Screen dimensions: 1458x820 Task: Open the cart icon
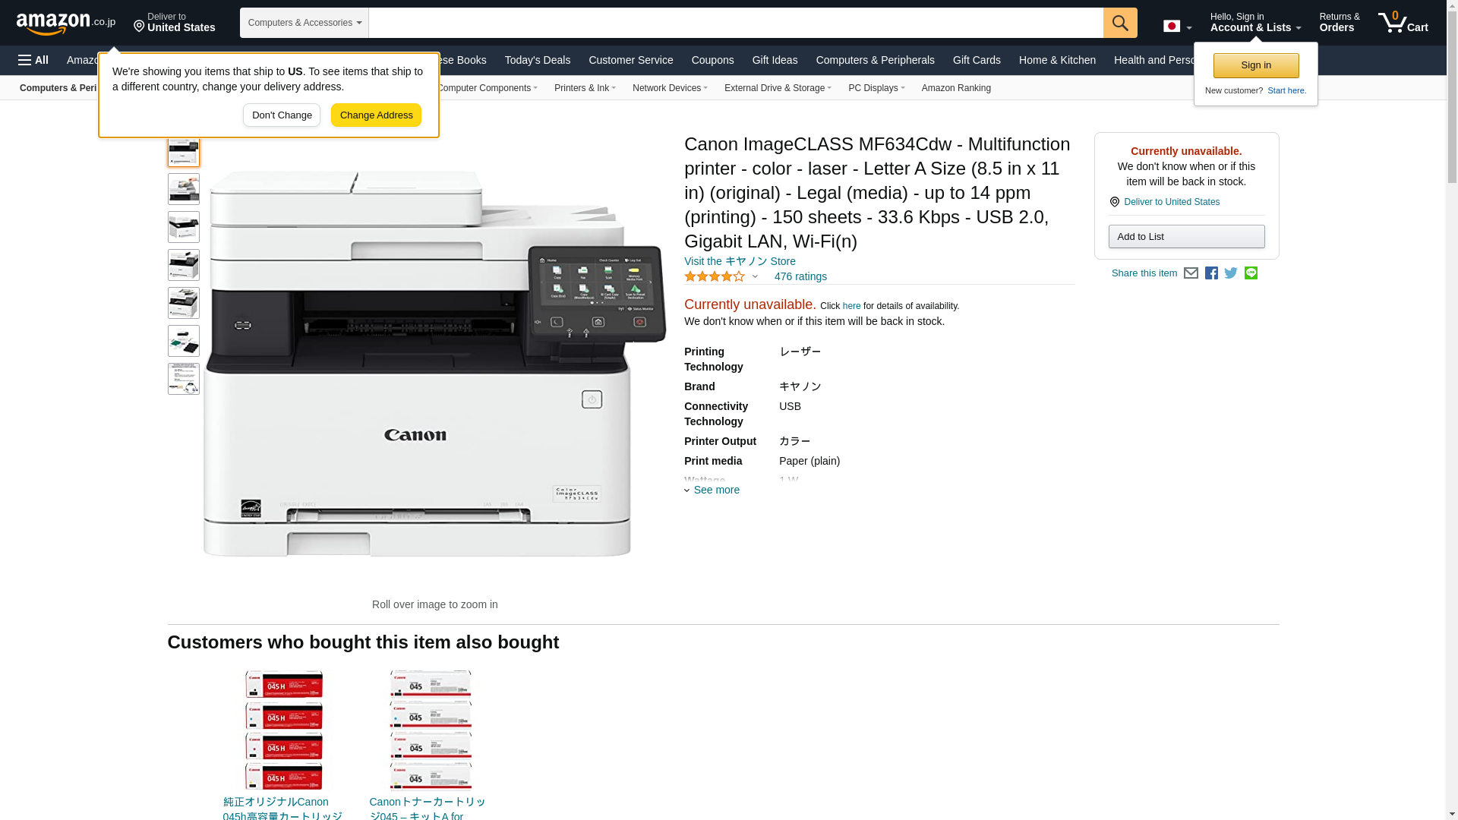[1403, 22]
